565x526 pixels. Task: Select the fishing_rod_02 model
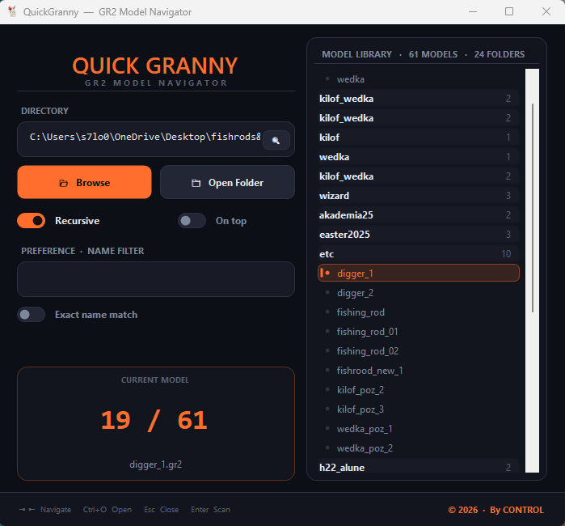tap(419, 351)
